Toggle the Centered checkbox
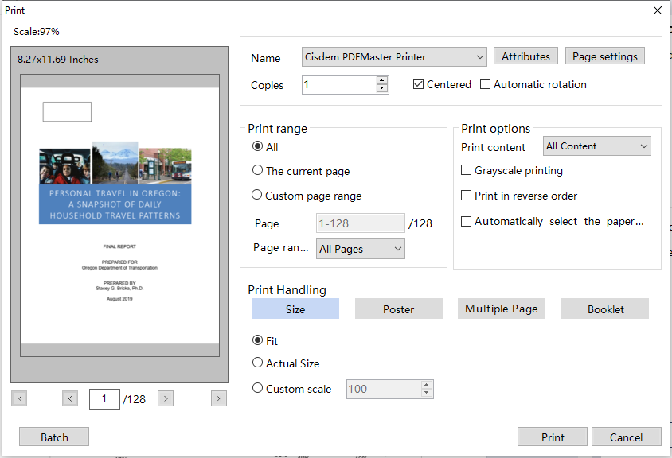 point(442,84)
